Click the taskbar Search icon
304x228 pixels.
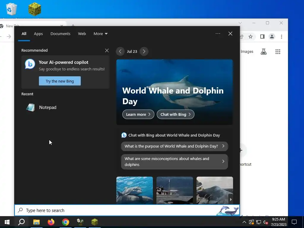tap(21, 222)
